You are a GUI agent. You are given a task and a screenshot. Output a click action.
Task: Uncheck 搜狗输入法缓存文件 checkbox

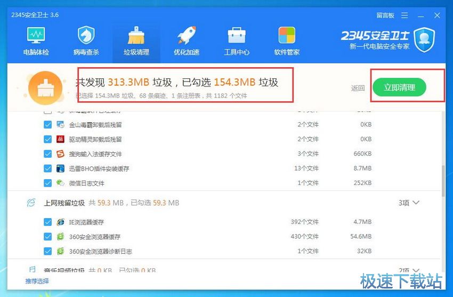[x=47, y=154]
